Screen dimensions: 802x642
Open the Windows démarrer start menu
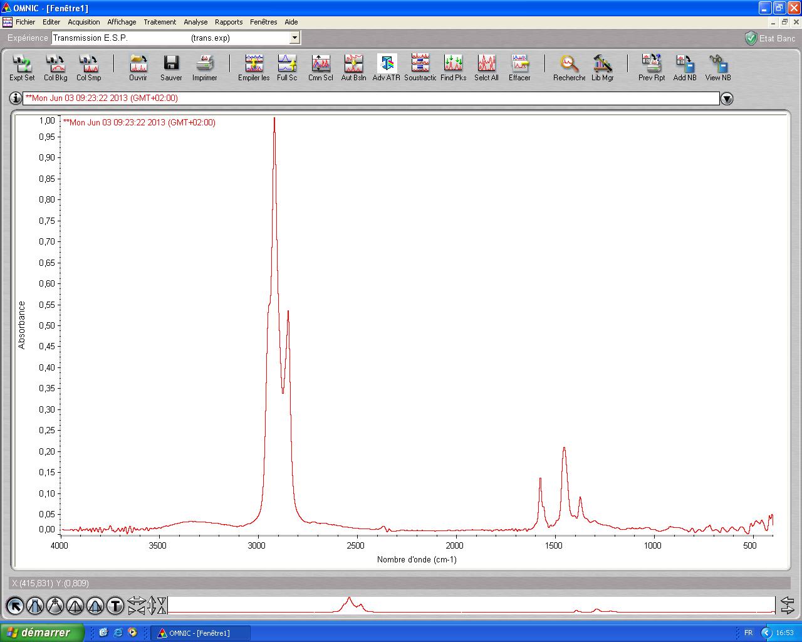pyautogui.click(x=42, y=633)
